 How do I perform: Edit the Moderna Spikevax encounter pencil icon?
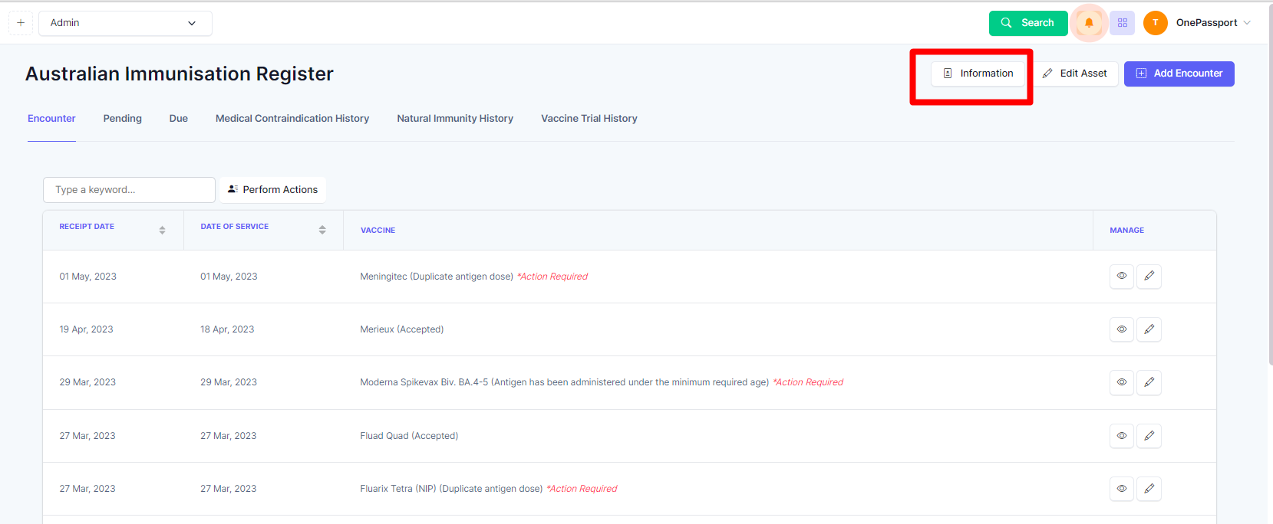pos(1149,382)
